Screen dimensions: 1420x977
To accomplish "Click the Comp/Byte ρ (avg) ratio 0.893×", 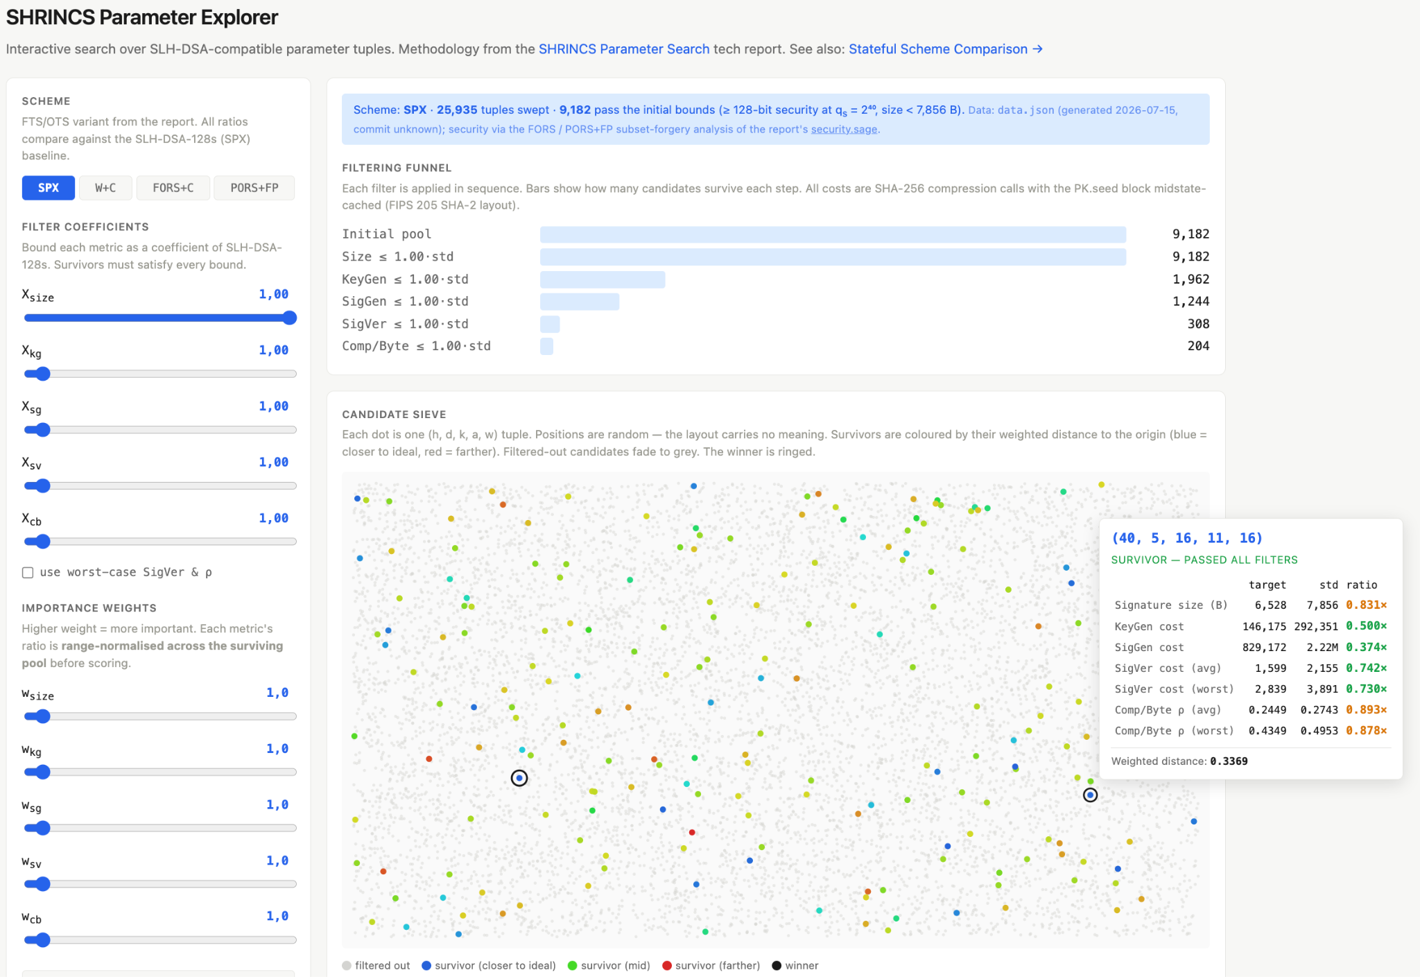I will [x=1366, y=709].
